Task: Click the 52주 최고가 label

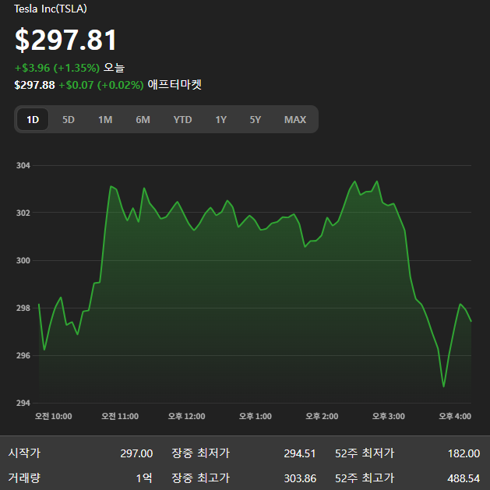Action: [365, 478]
